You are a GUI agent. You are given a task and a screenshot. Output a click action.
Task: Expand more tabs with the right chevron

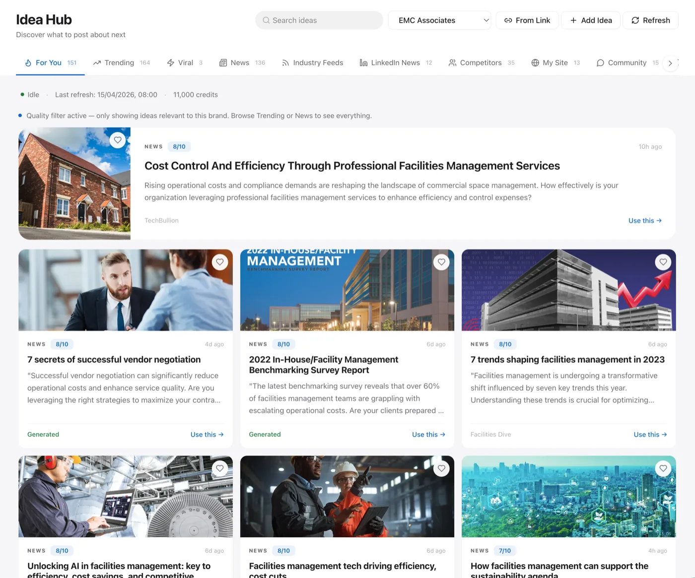coord(670,63)
